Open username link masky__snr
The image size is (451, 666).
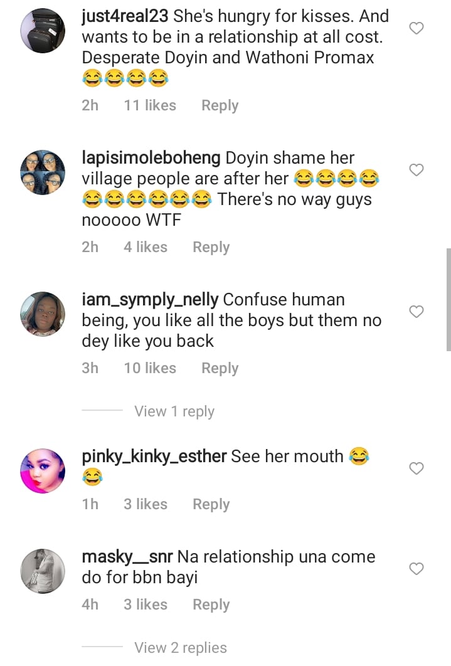click(x=127, y=557)
